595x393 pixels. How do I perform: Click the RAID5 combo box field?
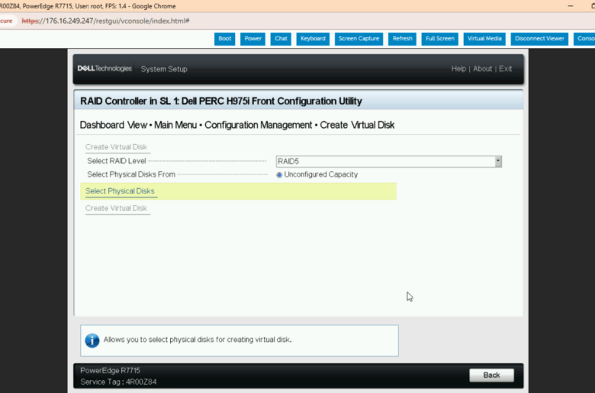click(x=384, y=161)
